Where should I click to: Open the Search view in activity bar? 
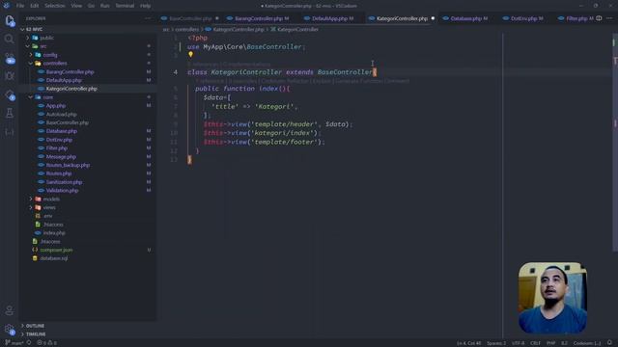(9, 39)
